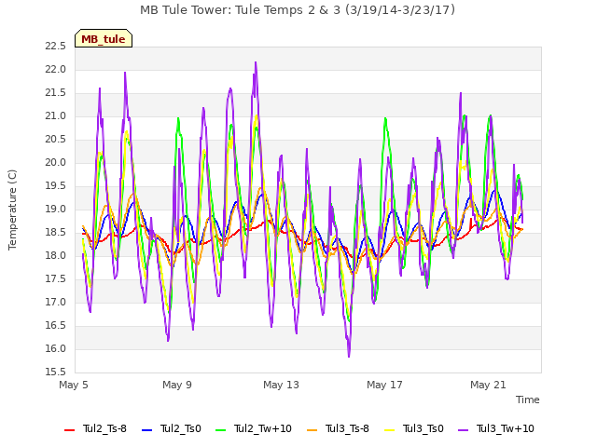Click the 18.5 y-axis tick label

[56, 232]
